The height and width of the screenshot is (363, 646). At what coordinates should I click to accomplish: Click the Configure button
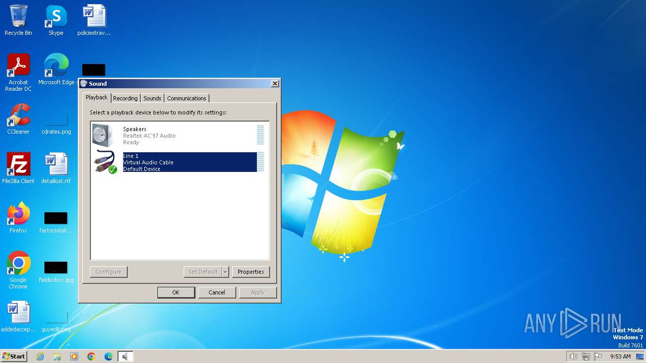click(109, 272)
